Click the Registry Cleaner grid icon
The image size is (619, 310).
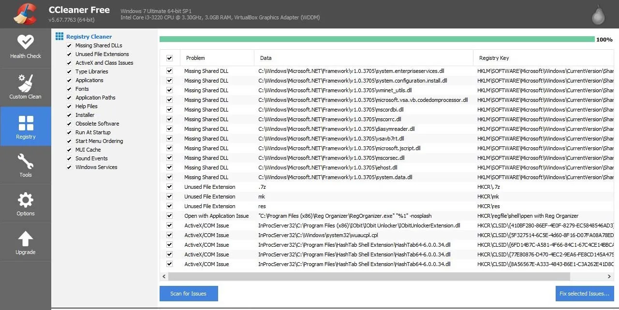pyautogui.click(x=59, y=36)
